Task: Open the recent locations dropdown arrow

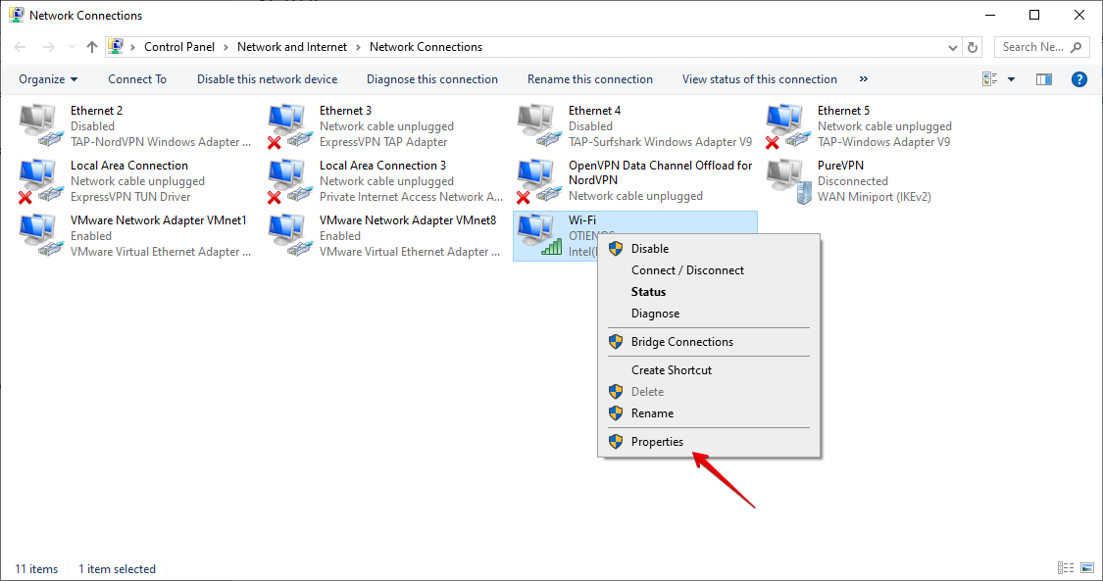Action: pyautogui.click(x=72, y=47)
